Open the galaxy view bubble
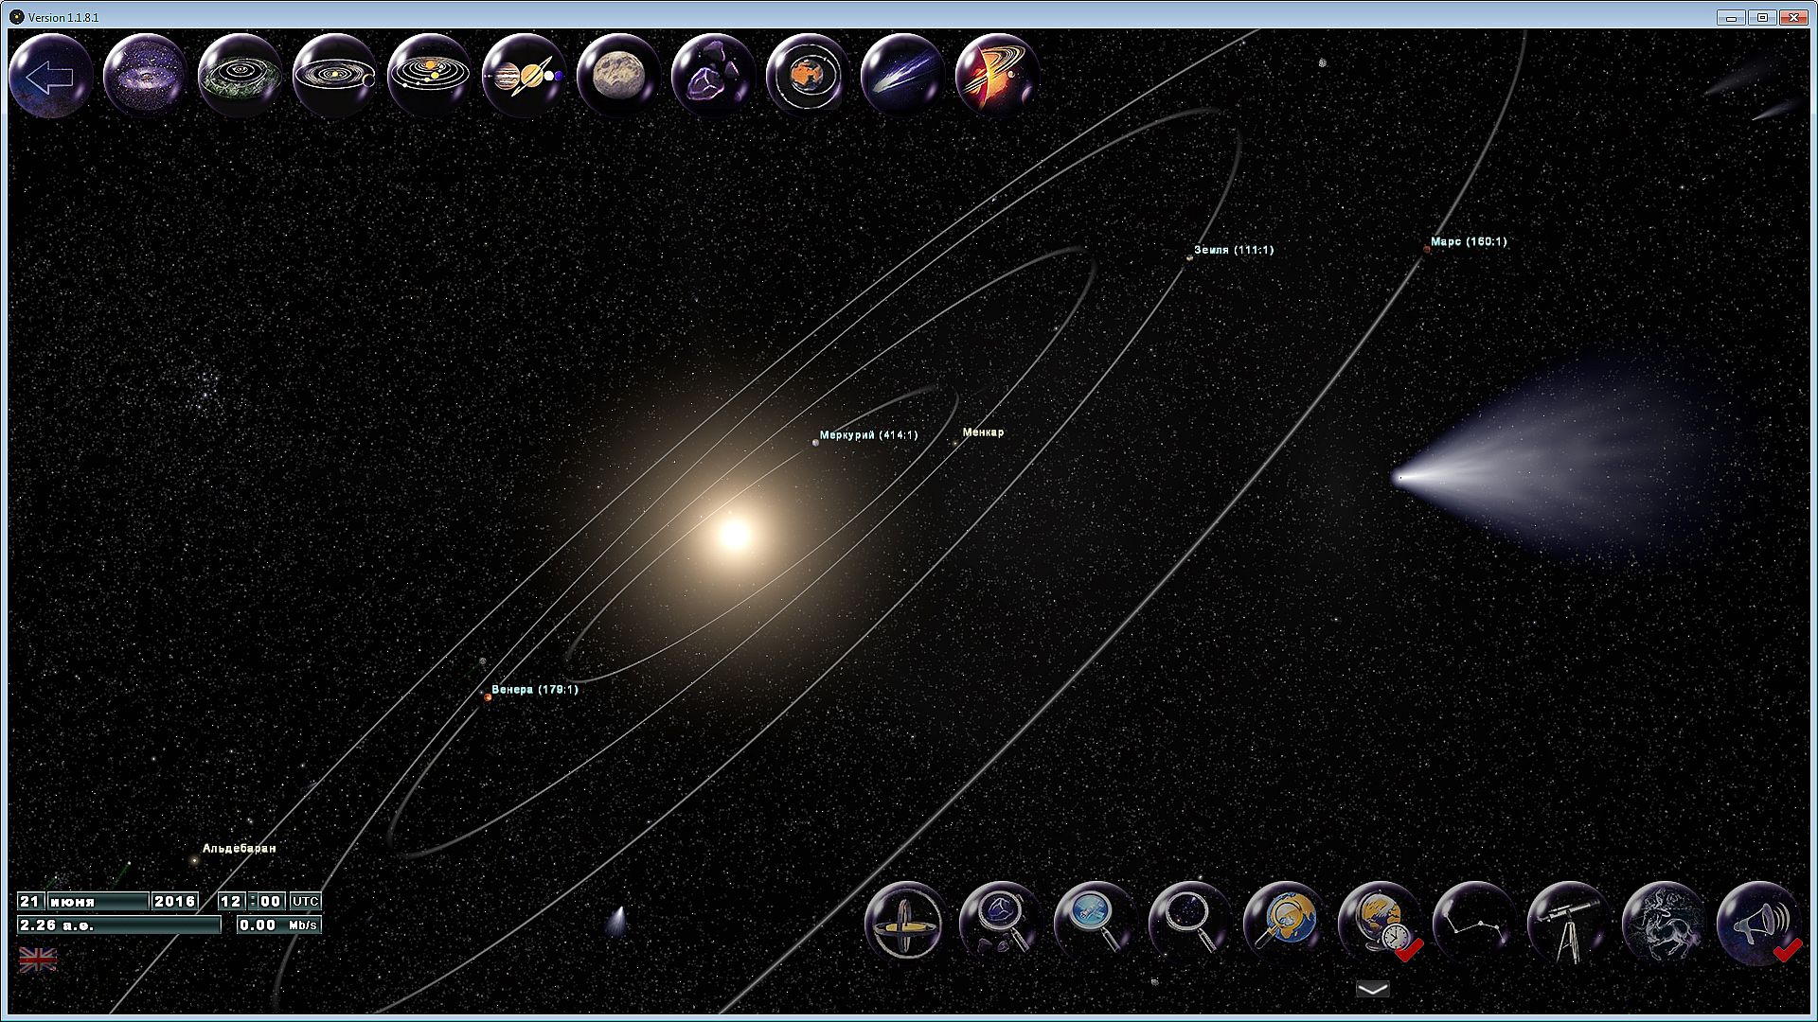This screenshot has height=1022, width=1818. [x=145, y=77]
